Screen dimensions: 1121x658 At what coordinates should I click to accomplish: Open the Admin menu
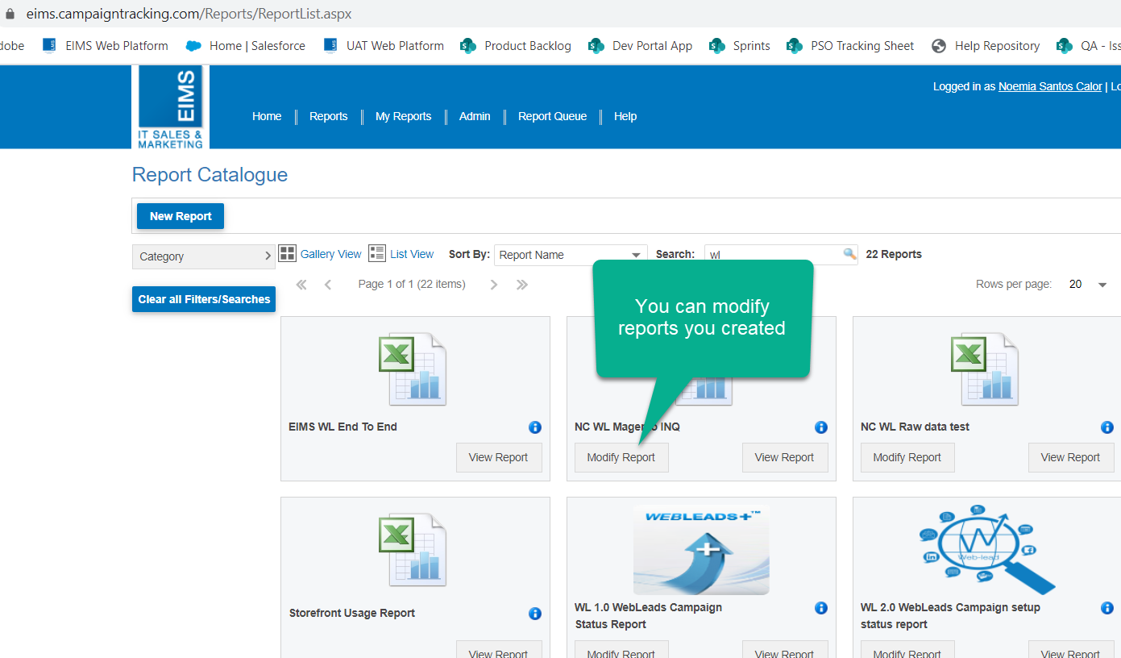[x=475, y=116]
